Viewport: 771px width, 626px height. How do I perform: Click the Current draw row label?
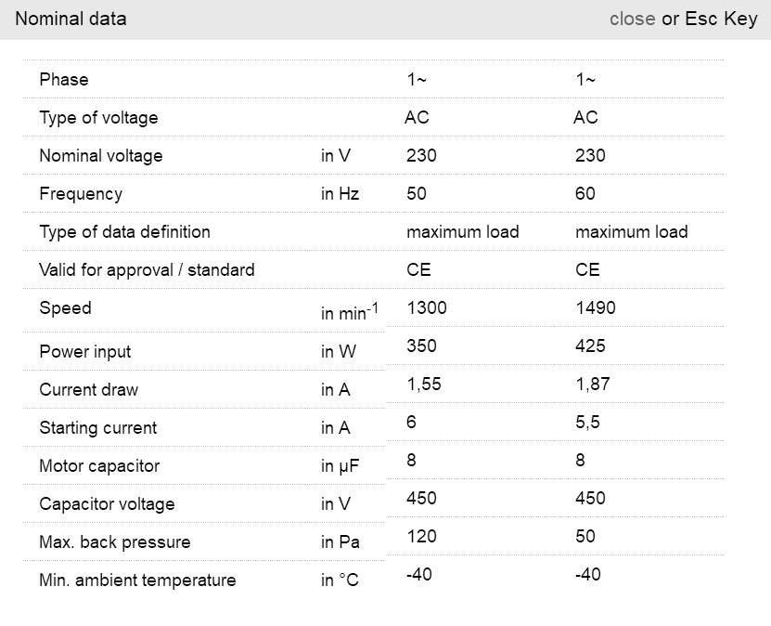88,390
